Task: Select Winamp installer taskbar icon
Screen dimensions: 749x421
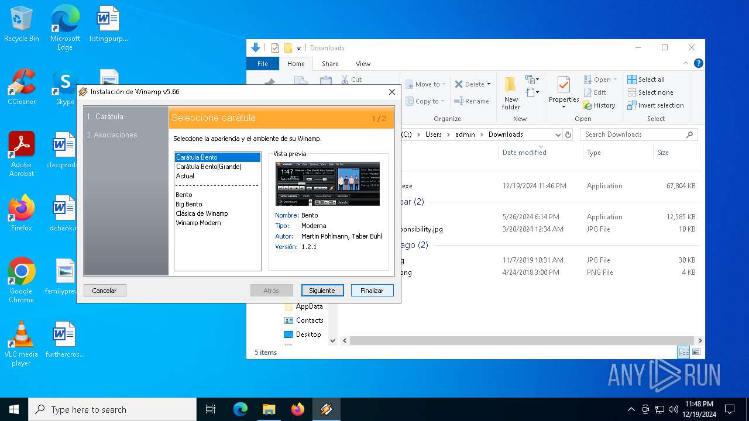Action: tap(326, 409)
